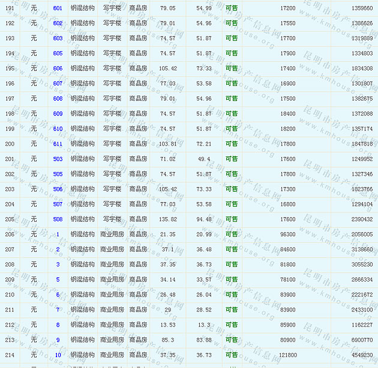Click room 506 hyperlink
The height and width of the screenshot is (368, 378).
tap(58, 189)
